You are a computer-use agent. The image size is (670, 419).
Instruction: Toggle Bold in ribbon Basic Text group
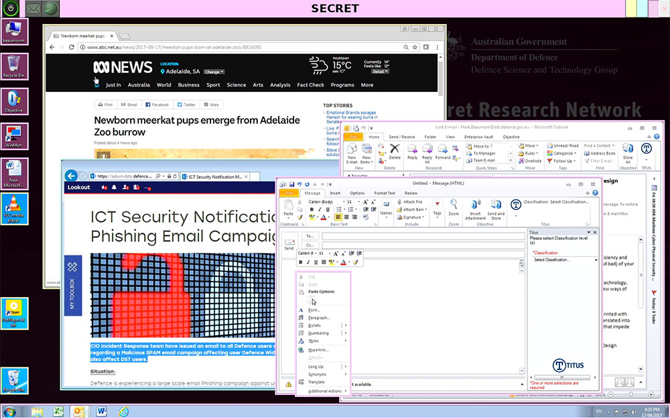[x=312, y=209]
